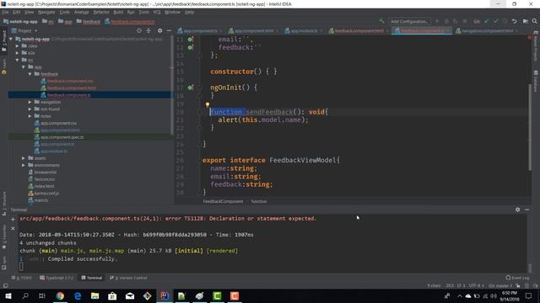Open File Explorer from the taskbar

pyautogui.click(x=95, y=295)
